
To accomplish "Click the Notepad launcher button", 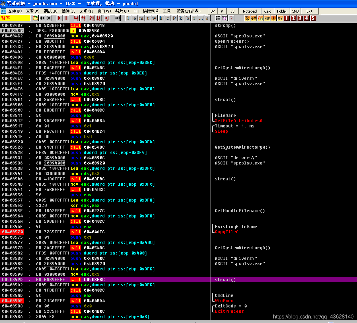I will [x=250, y=11].
